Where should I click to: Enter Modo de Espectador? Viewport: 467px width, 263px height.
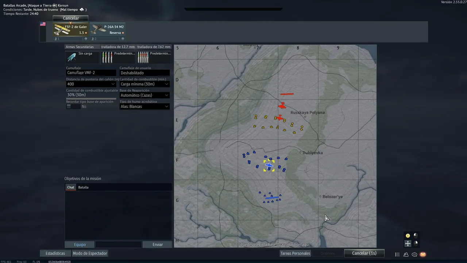[x=90, y=253]
